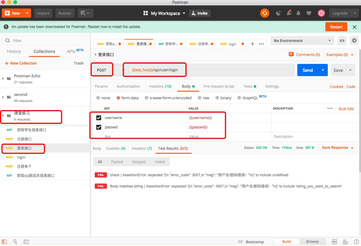Click the Filter collections input
Viewport: 361px width, 246px height.
pyautogui.click(x=44, y=41)
